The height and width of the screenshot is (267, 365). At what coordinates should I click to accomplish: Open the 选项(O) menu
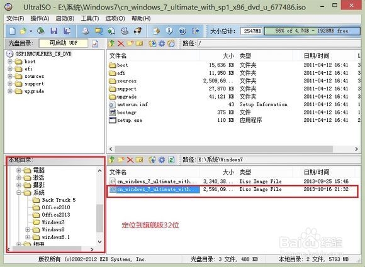pyautogui.click(x=115, y=18)
